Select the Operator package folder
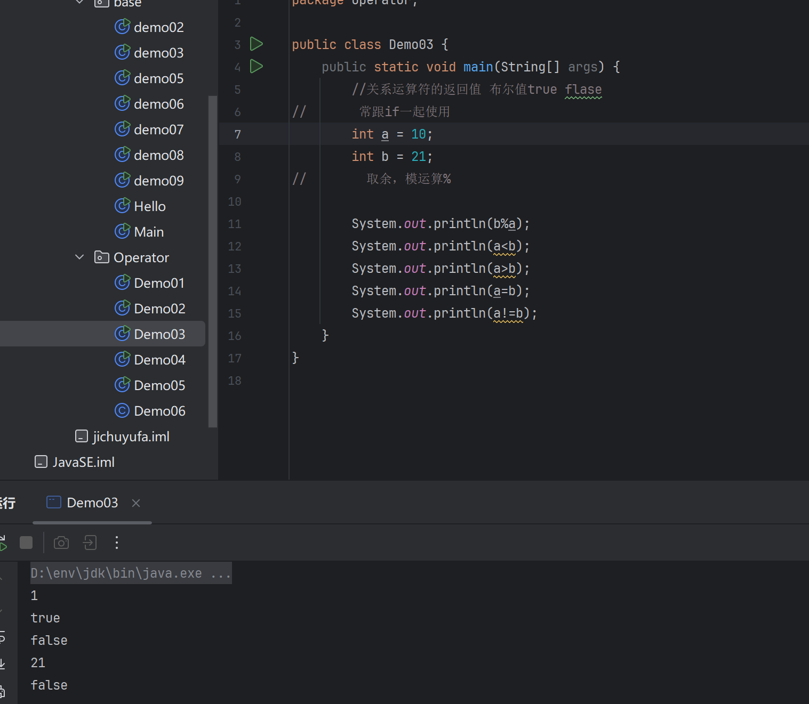809x704 pixels. 141,257
